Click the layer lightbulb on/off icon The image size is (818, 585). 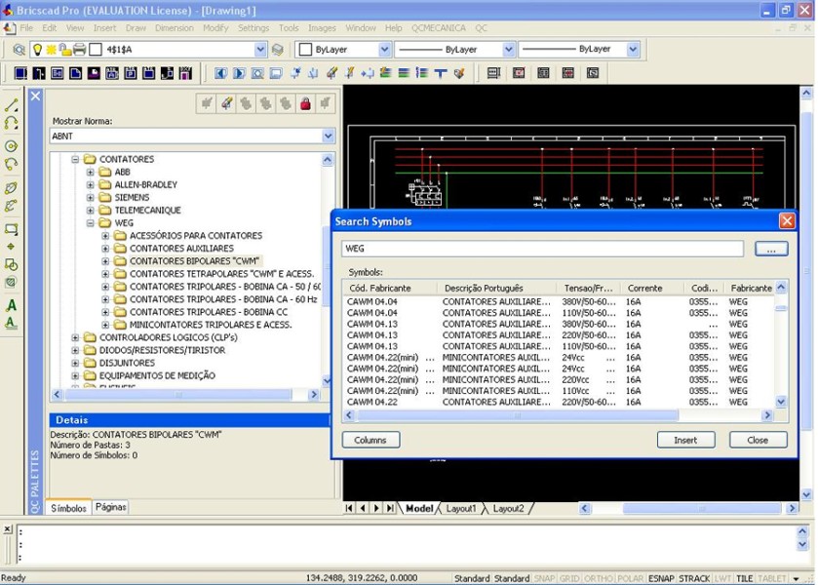pos(38,50)
